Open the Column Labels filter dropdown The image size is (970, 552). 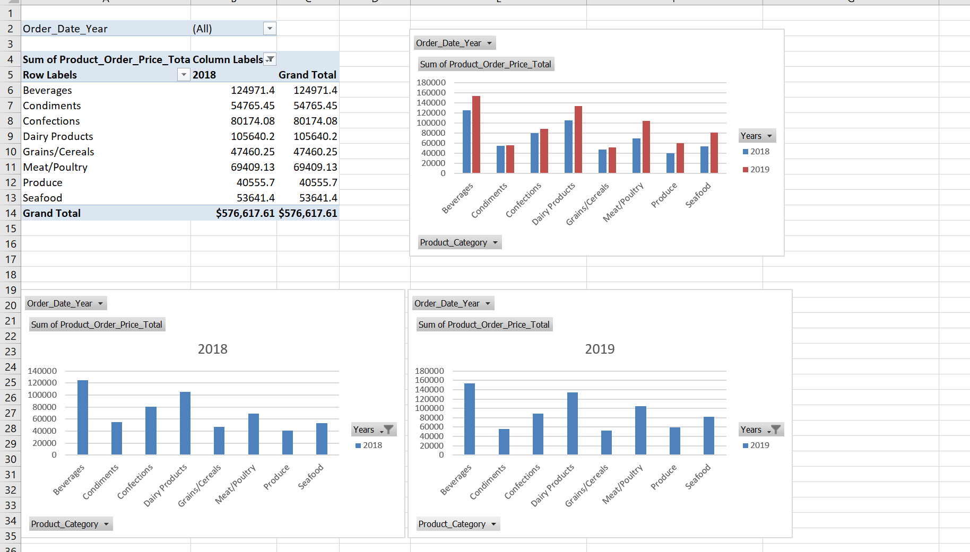tap(270, 59)
